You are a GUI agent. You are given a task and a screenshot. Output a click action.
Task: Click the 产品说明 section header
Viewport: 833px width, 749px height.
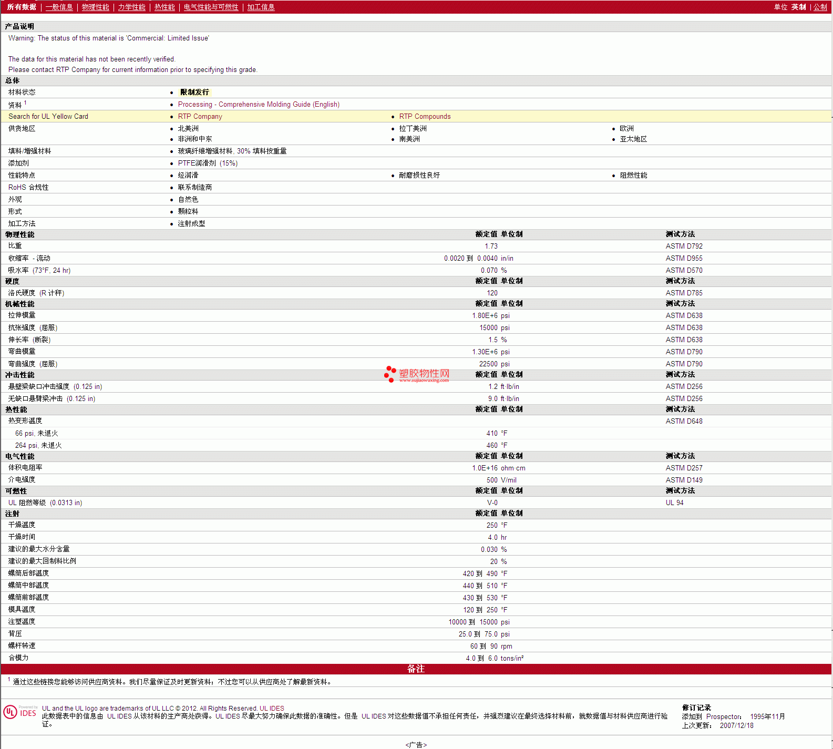click(x=19, y=26)
